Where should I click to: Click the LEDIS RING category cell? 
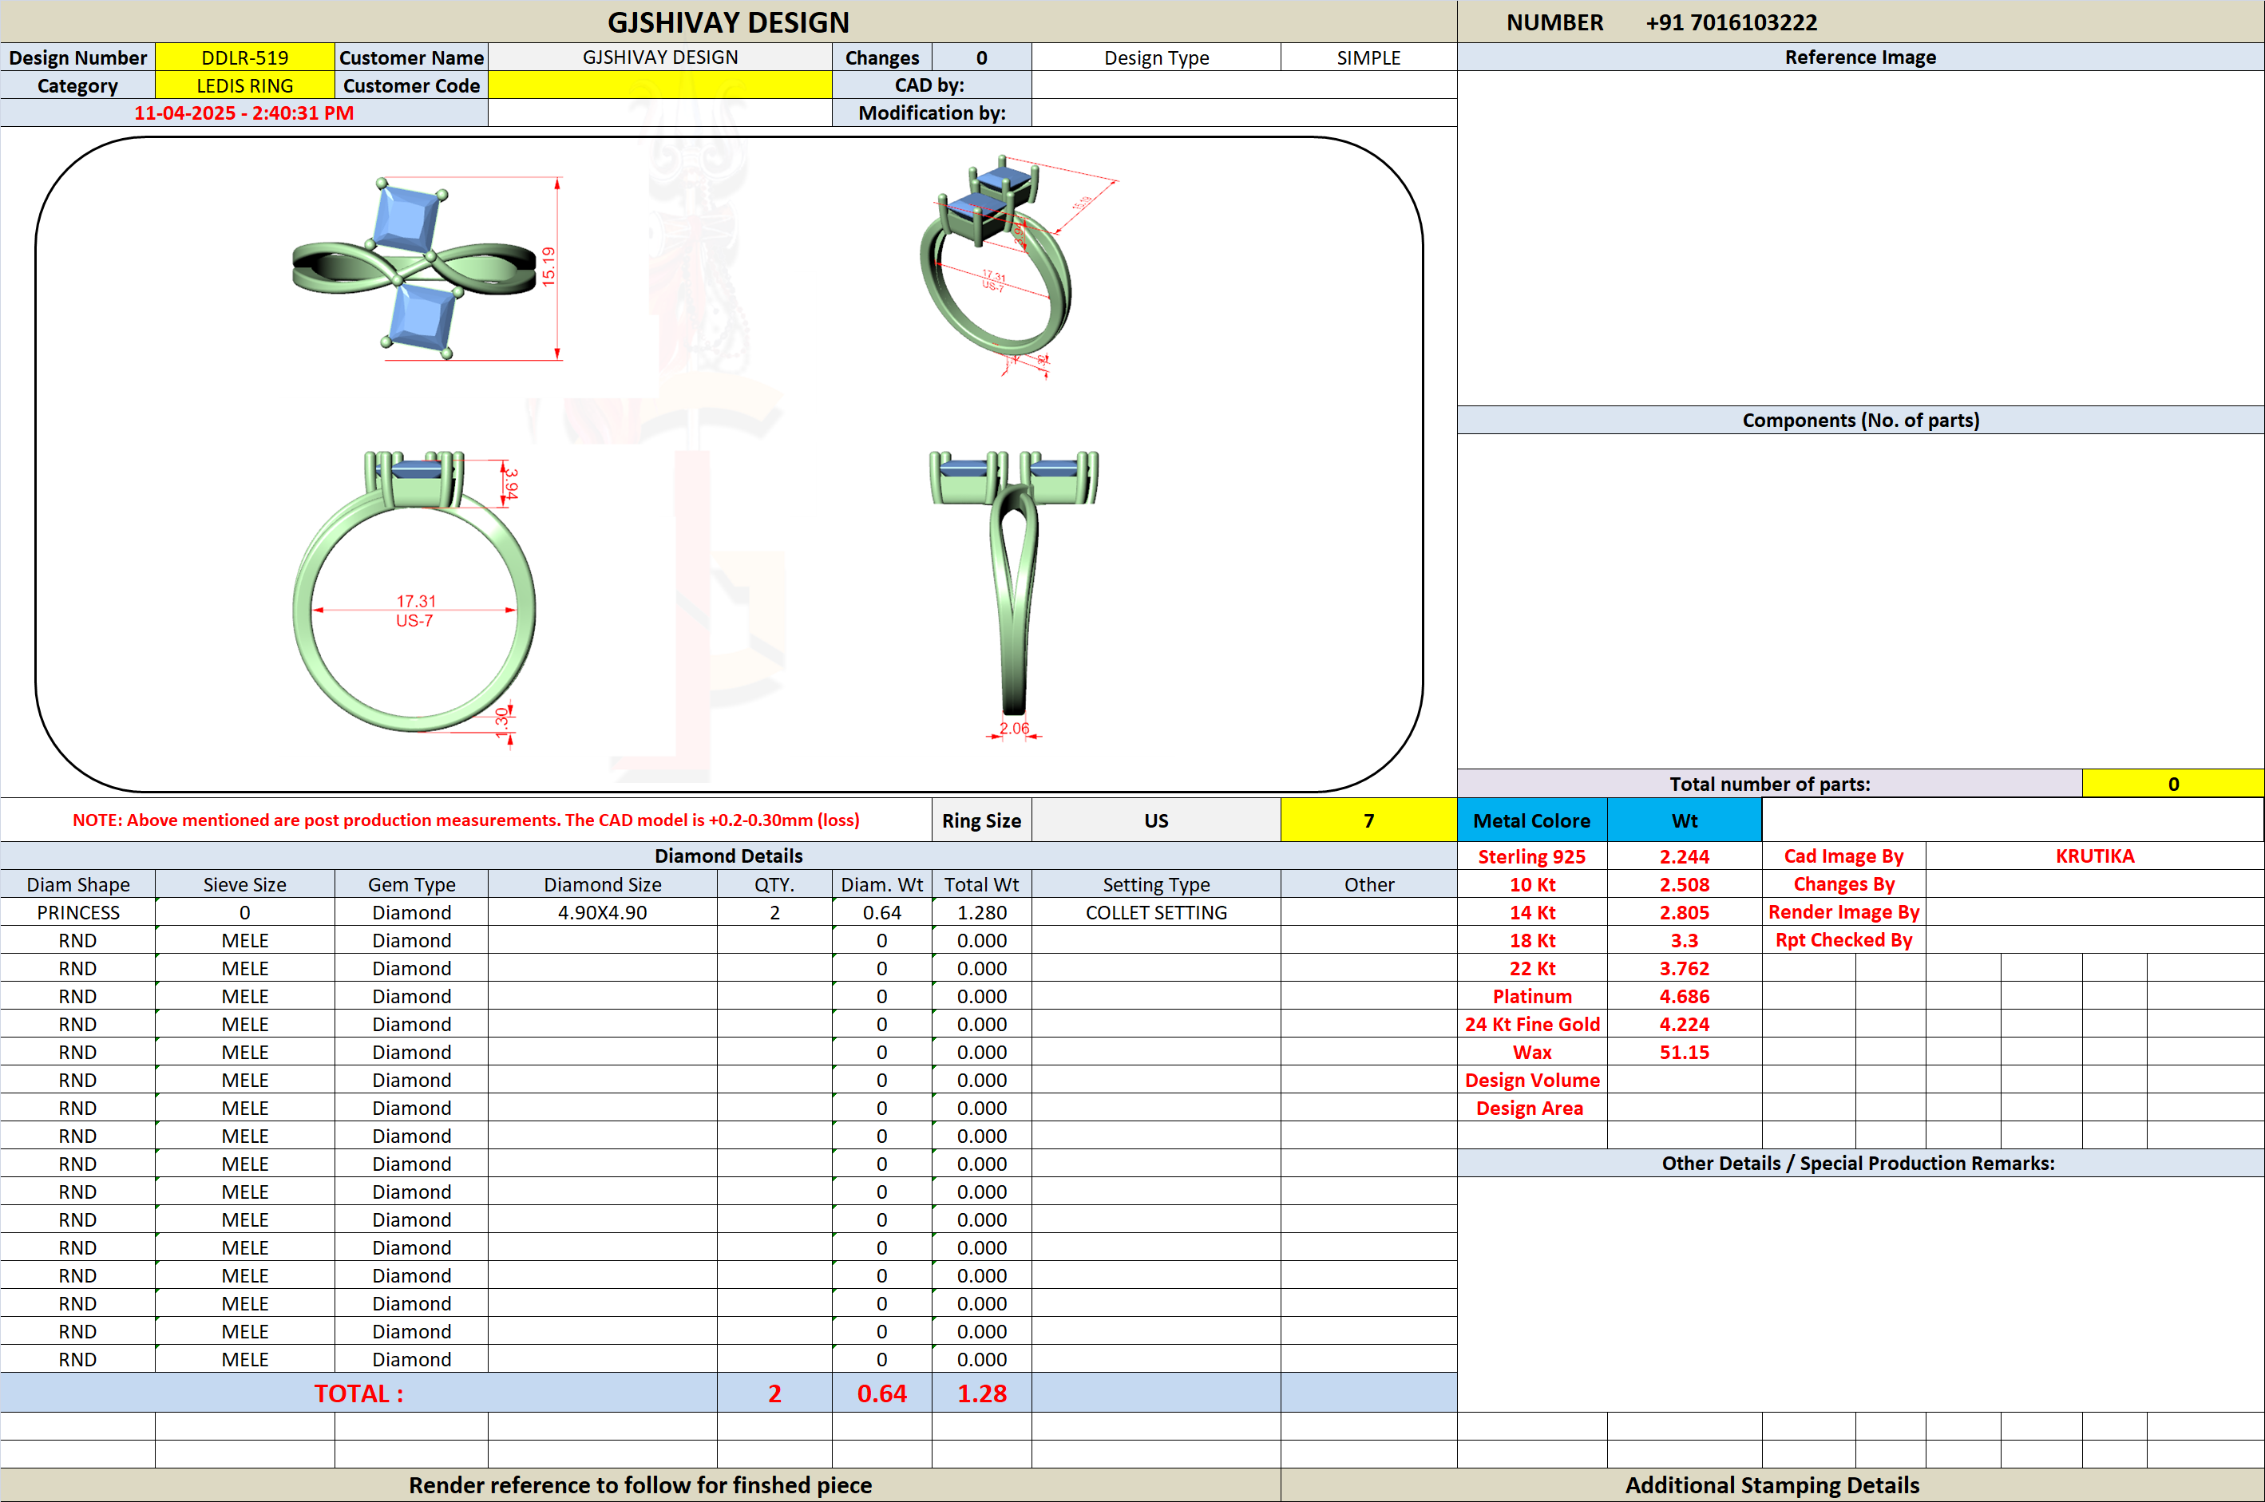coord(244,85)
